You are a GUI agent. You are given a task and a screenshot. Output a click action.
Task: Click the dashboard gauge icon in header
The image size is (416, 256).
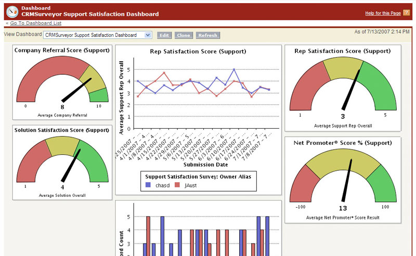point(12,11)
